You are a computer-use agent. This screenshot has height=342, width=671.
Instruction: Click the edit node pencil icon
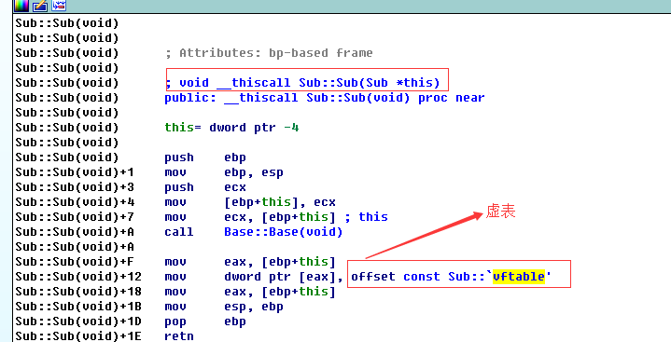[x=40, y=6]
